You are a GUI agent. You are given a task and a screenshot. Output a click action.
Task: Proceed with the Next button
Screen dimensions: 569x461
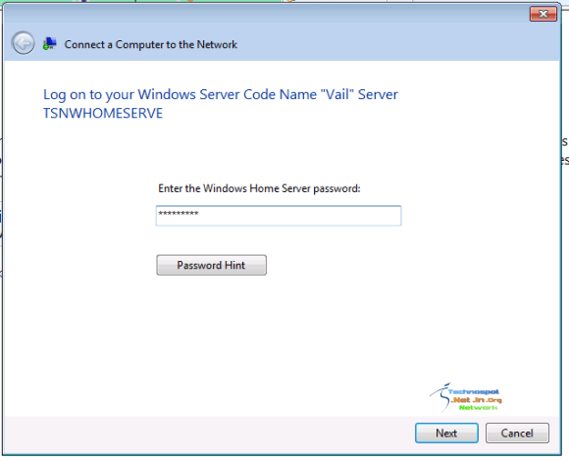click(x=446, y=434)
